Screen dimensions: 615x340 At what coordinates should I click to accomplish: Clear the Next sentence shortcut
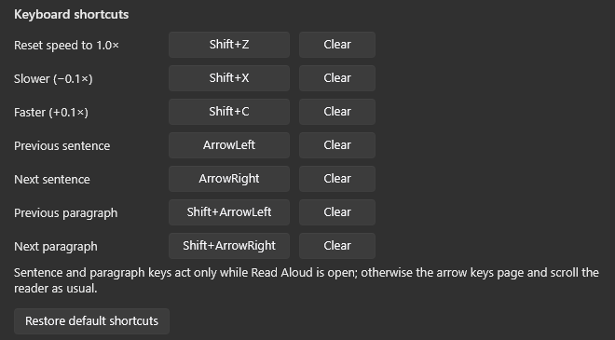pyautogui.click(x=337, y=179)
